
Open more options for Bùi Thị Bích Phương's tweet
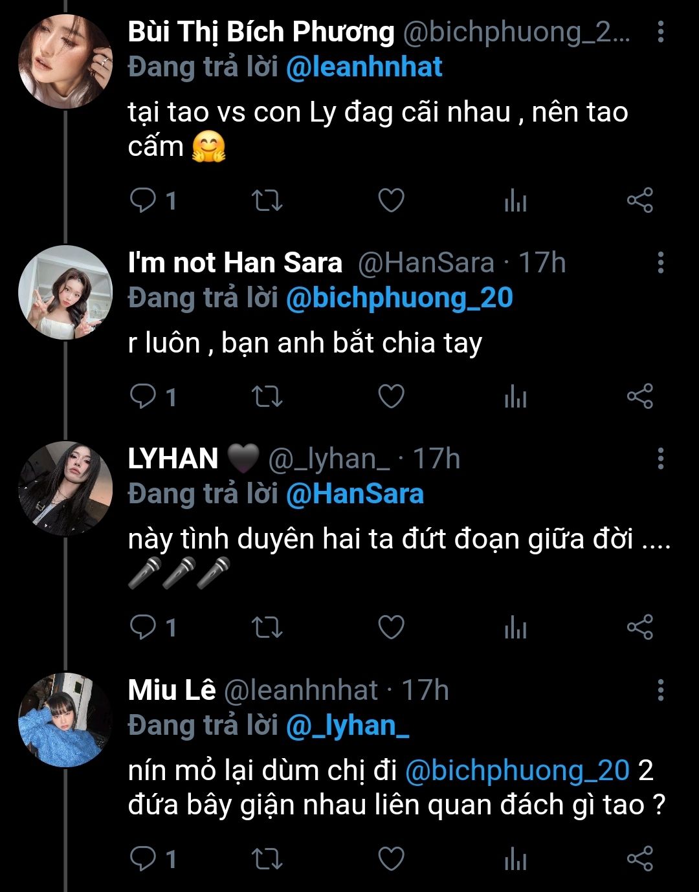tap(660, 32)
